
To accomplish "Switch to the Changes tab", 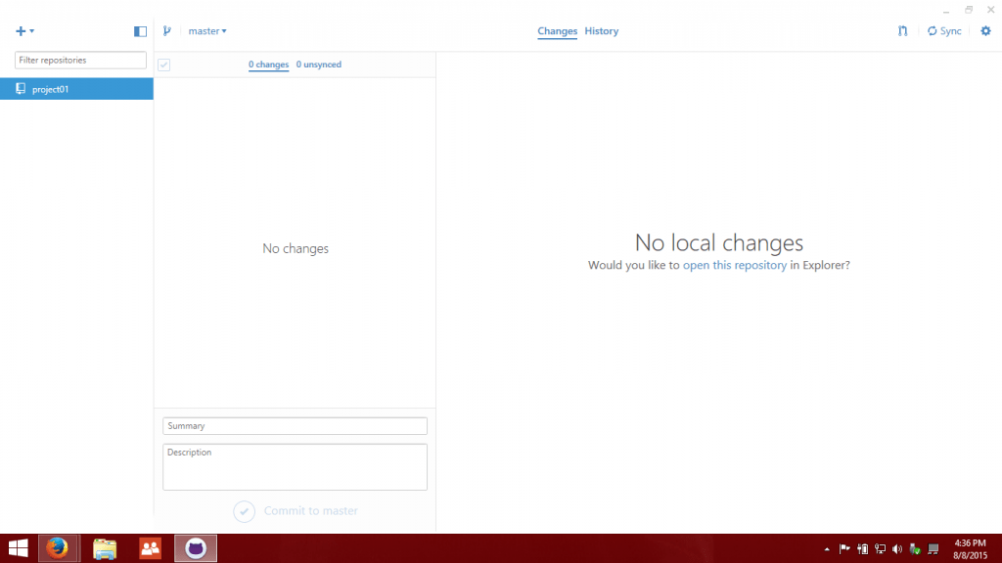I will tap(557, 30).
